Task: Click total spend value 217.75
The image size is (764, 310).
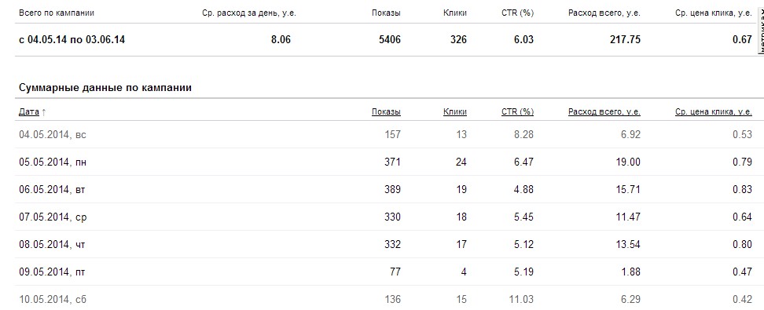Action: (625, 40)
